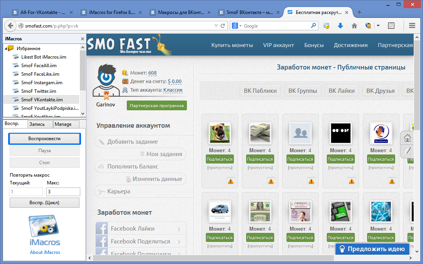
Task: Click the floating pencil icon on right edge
Action: pos(408,151)
